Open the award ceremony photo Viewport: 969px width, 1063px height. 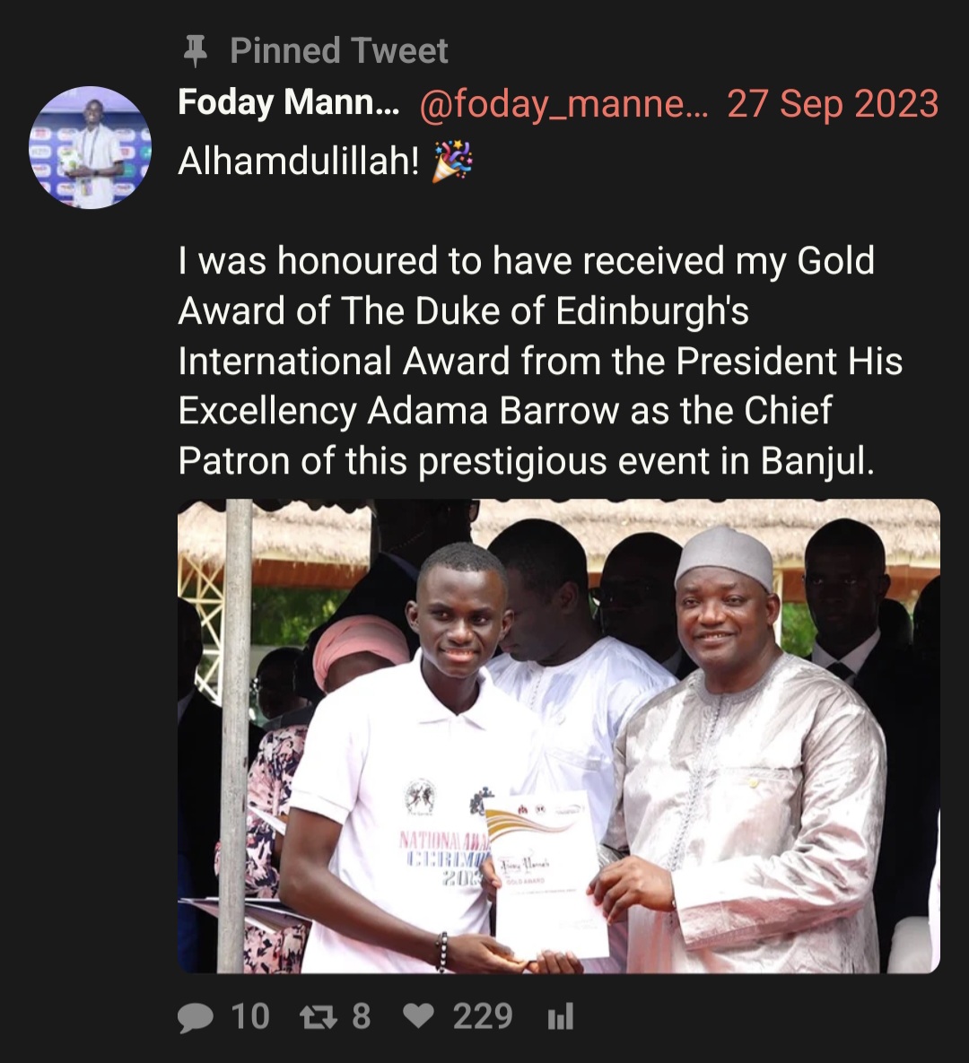tap(559, 736)
